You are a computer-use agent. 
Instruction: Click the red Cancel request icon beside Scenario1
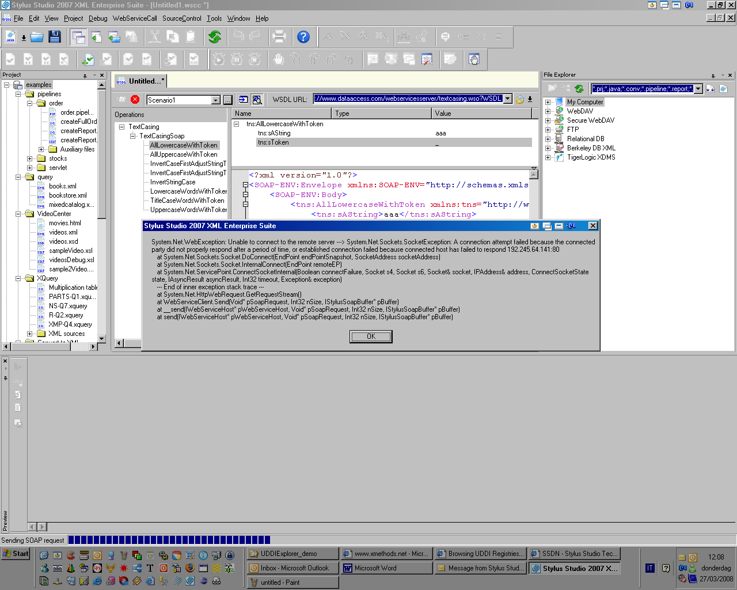(x=135, y=99)
